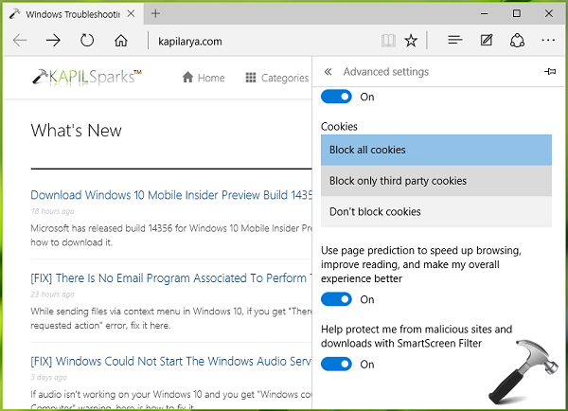The image size is (568, 411).
Task: Add page to favorites with star icon
Action: pos(411,41)
